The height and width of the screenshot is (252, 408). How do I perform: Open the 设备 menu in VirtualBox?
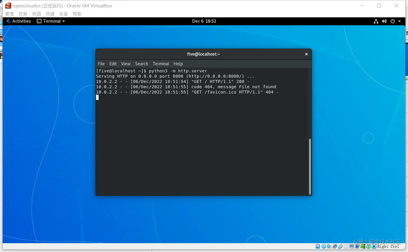64,14
